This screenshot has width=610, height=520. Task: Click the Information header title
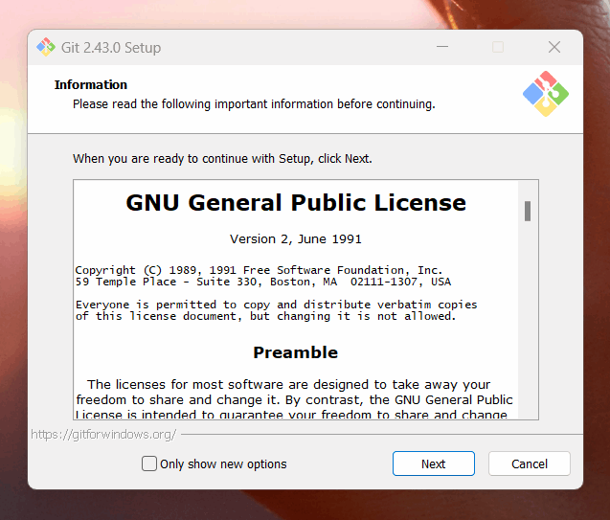click(91, 85)
